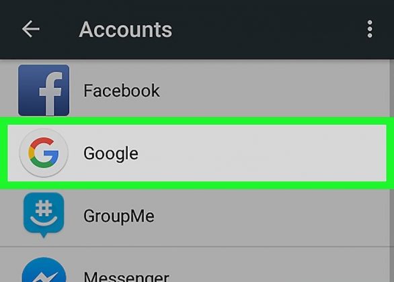This screenshot has height=282, width=394.
Task: Click blank area of the GroupMe row
Action: (x=264, y=216)
